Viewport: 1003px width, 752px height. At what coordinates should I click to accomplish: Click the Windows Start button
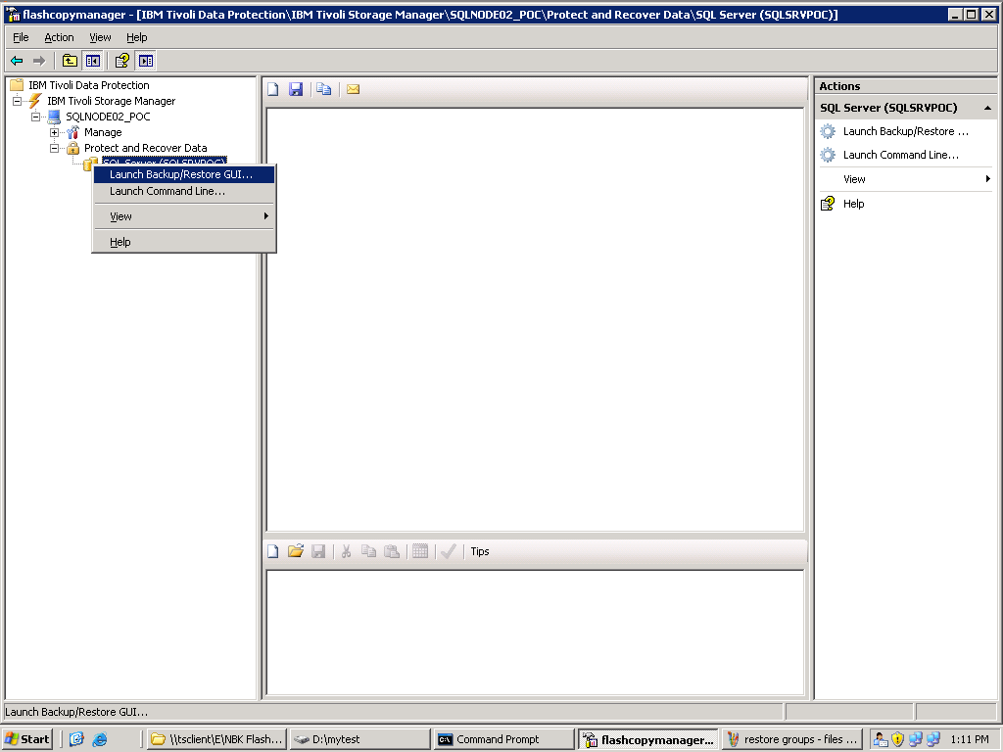pyautogui.click(x=26, y=739)
